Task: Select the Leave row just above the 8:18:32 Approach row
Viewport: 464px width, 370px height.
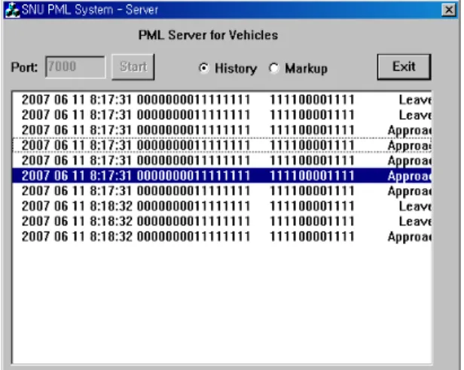Action: pyautogui.click(x=222, y=221)
